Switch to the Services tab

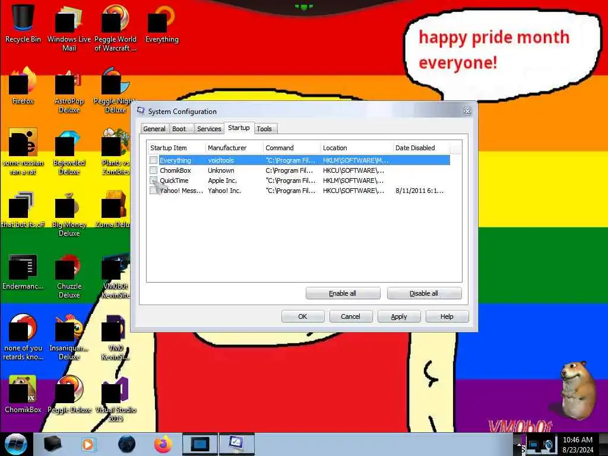pyautogui.click(x=209, y=129)
